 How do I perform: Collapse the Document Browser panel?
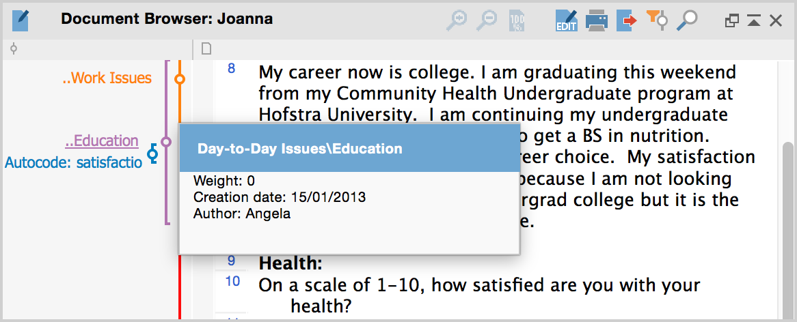[x=754, y=21]
